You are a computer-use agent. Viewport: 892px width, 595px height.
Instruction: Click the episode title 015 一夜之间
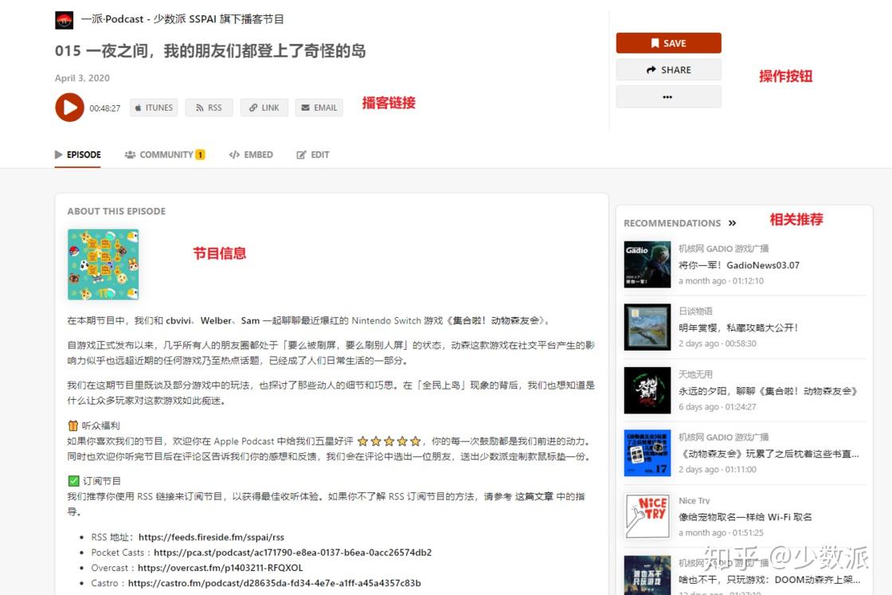210,51
